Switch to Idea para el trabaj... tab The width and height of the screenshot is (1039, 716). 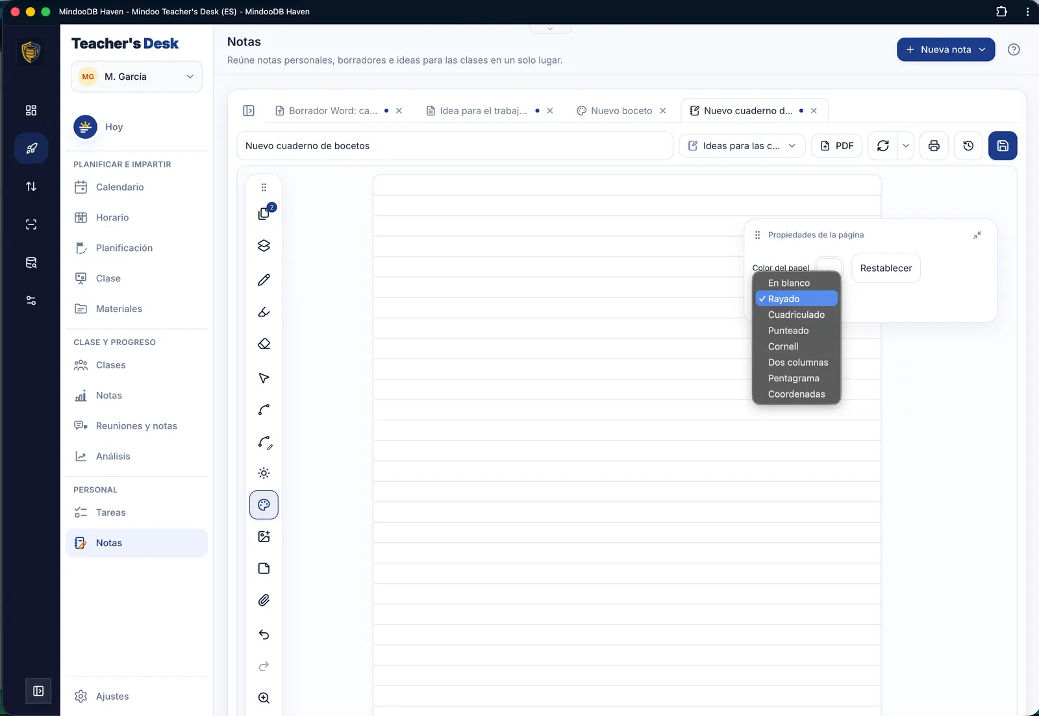(x=483, y=111)
